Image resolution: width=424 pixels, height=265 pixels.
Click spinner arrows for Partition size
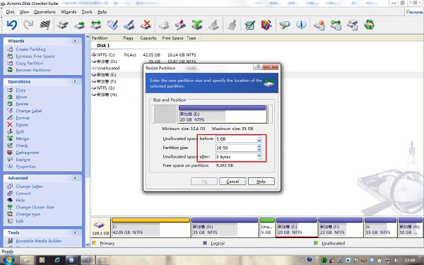pyautogui.click(x=259, y=148)
